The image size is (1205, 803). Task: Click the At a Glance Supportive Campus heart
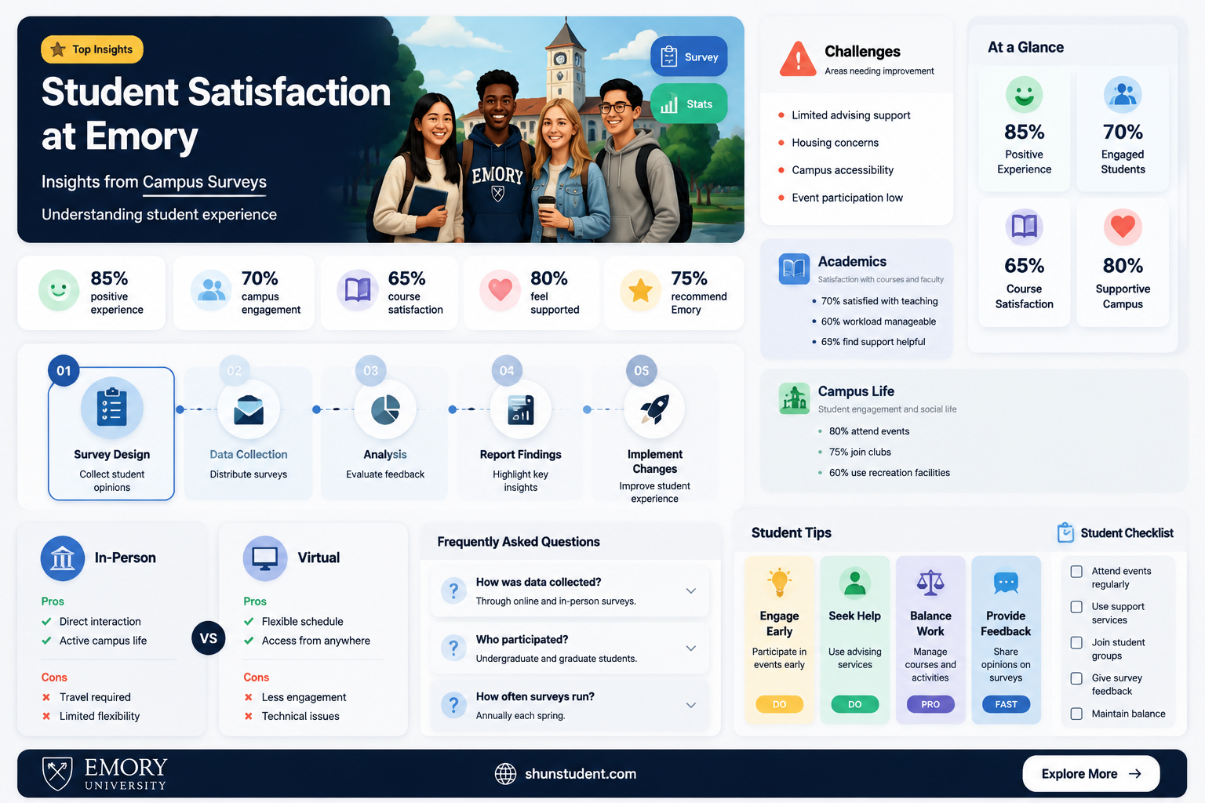click(x=1123, y=227)
